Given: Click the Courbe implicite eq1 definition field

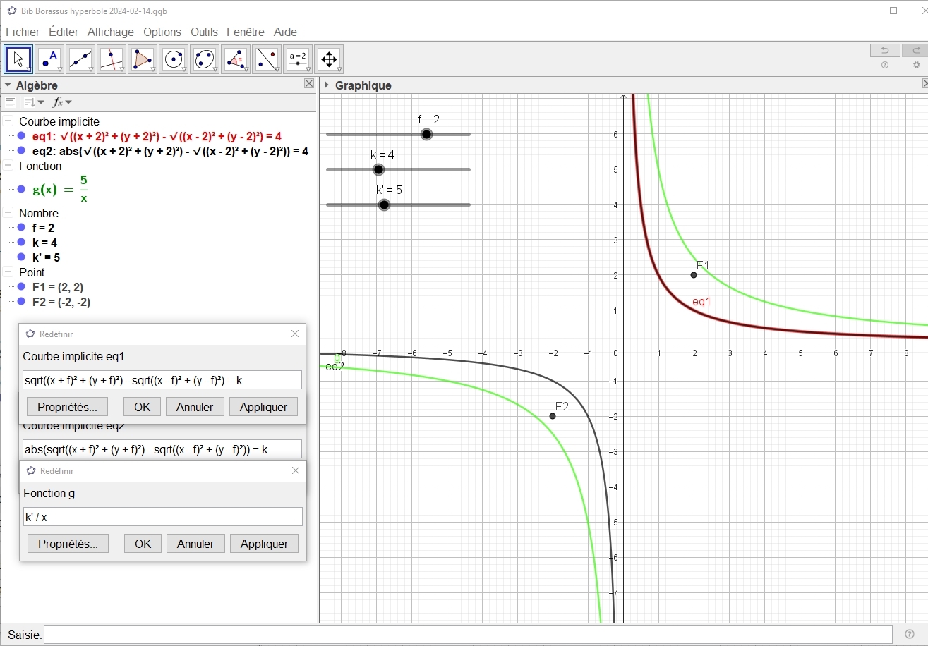Looking at the screenshot, I should [x=162, y=379].
